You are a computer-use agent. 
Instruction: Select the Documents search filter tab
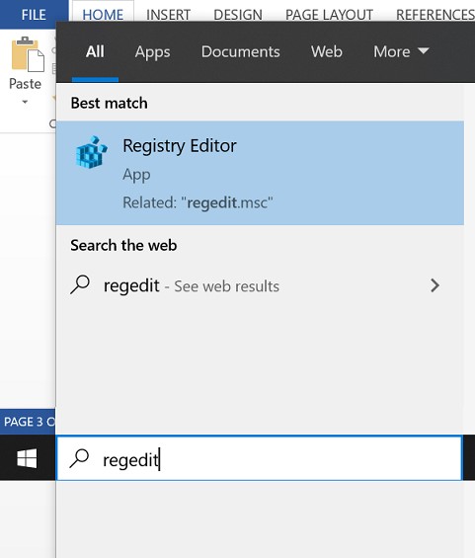click(x=241, y=52)
